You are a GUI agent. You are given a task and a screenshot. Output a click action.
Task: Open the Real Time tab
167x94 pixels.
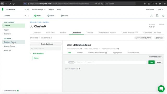point(50,33)
